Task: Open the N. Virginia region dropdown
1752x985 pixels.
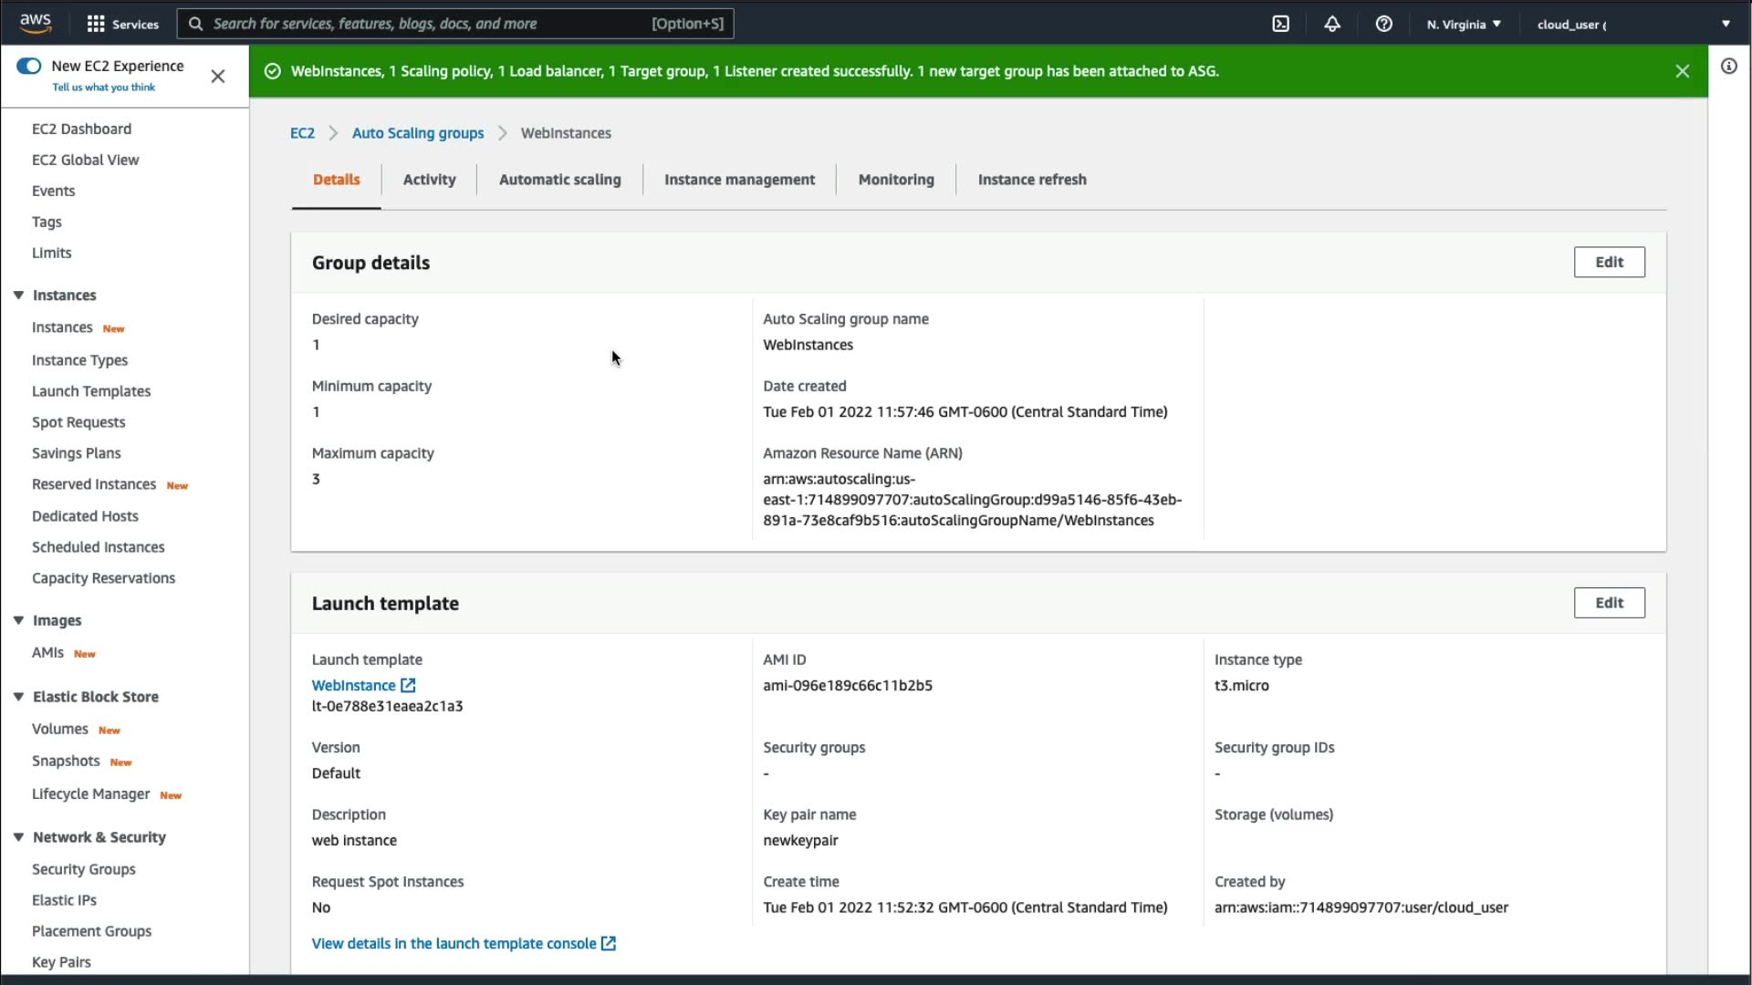Action: point(1464,24)
